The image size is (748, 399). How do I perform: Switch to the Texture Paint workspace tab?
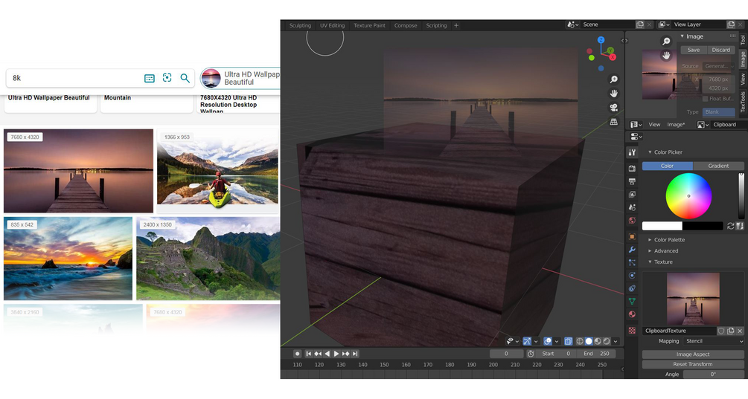[x=369, y=26]
